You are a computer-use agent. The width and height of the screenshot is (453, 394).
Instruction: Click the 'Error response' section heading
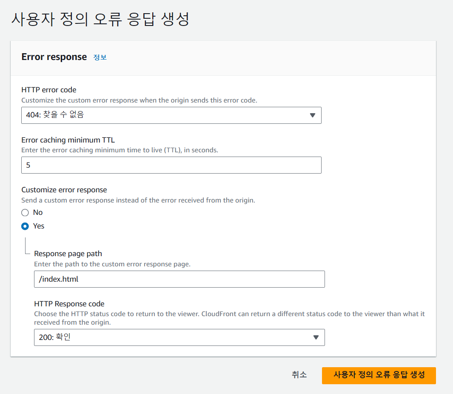[54, 57]
